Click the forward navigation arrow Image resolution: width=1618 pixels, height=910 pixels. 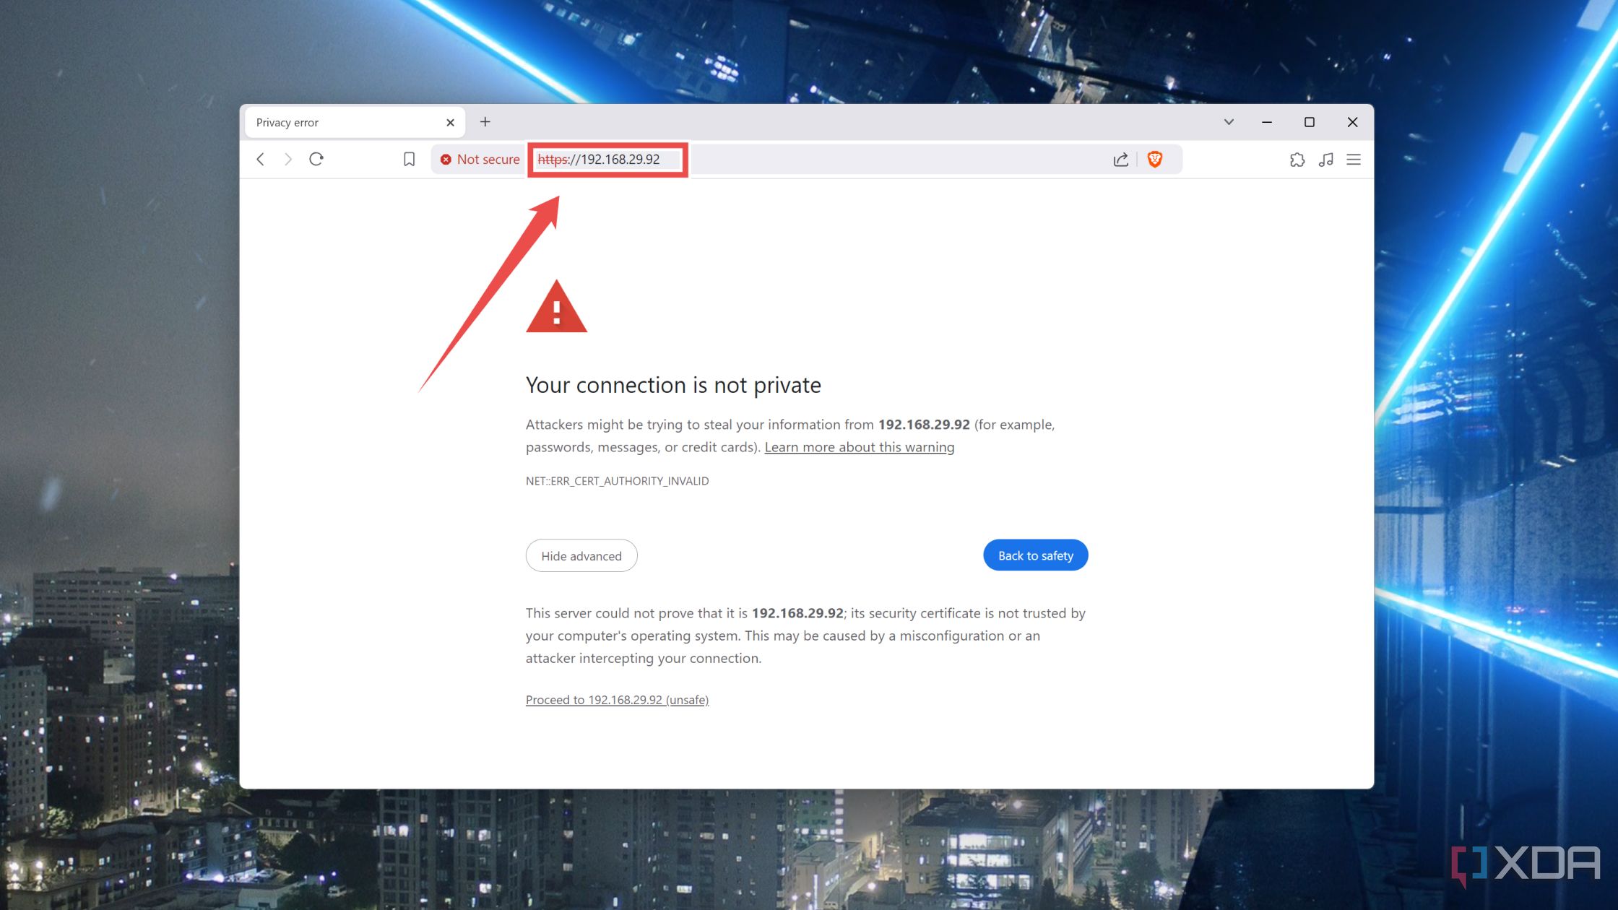(287, 159)
